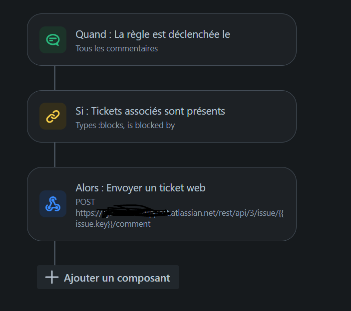
Task: Select the 'Quand : La règle est déclenchée le' title
Action: click(x=153, y=34)
